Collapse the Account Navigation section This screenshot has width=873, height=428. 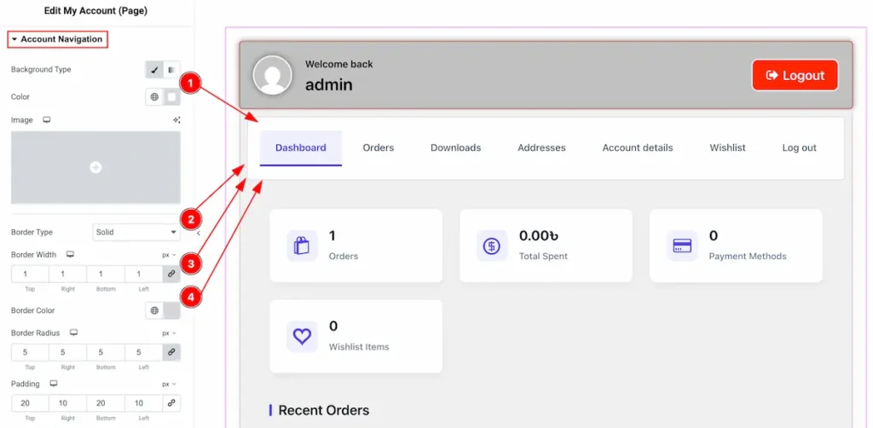point(56,39)
